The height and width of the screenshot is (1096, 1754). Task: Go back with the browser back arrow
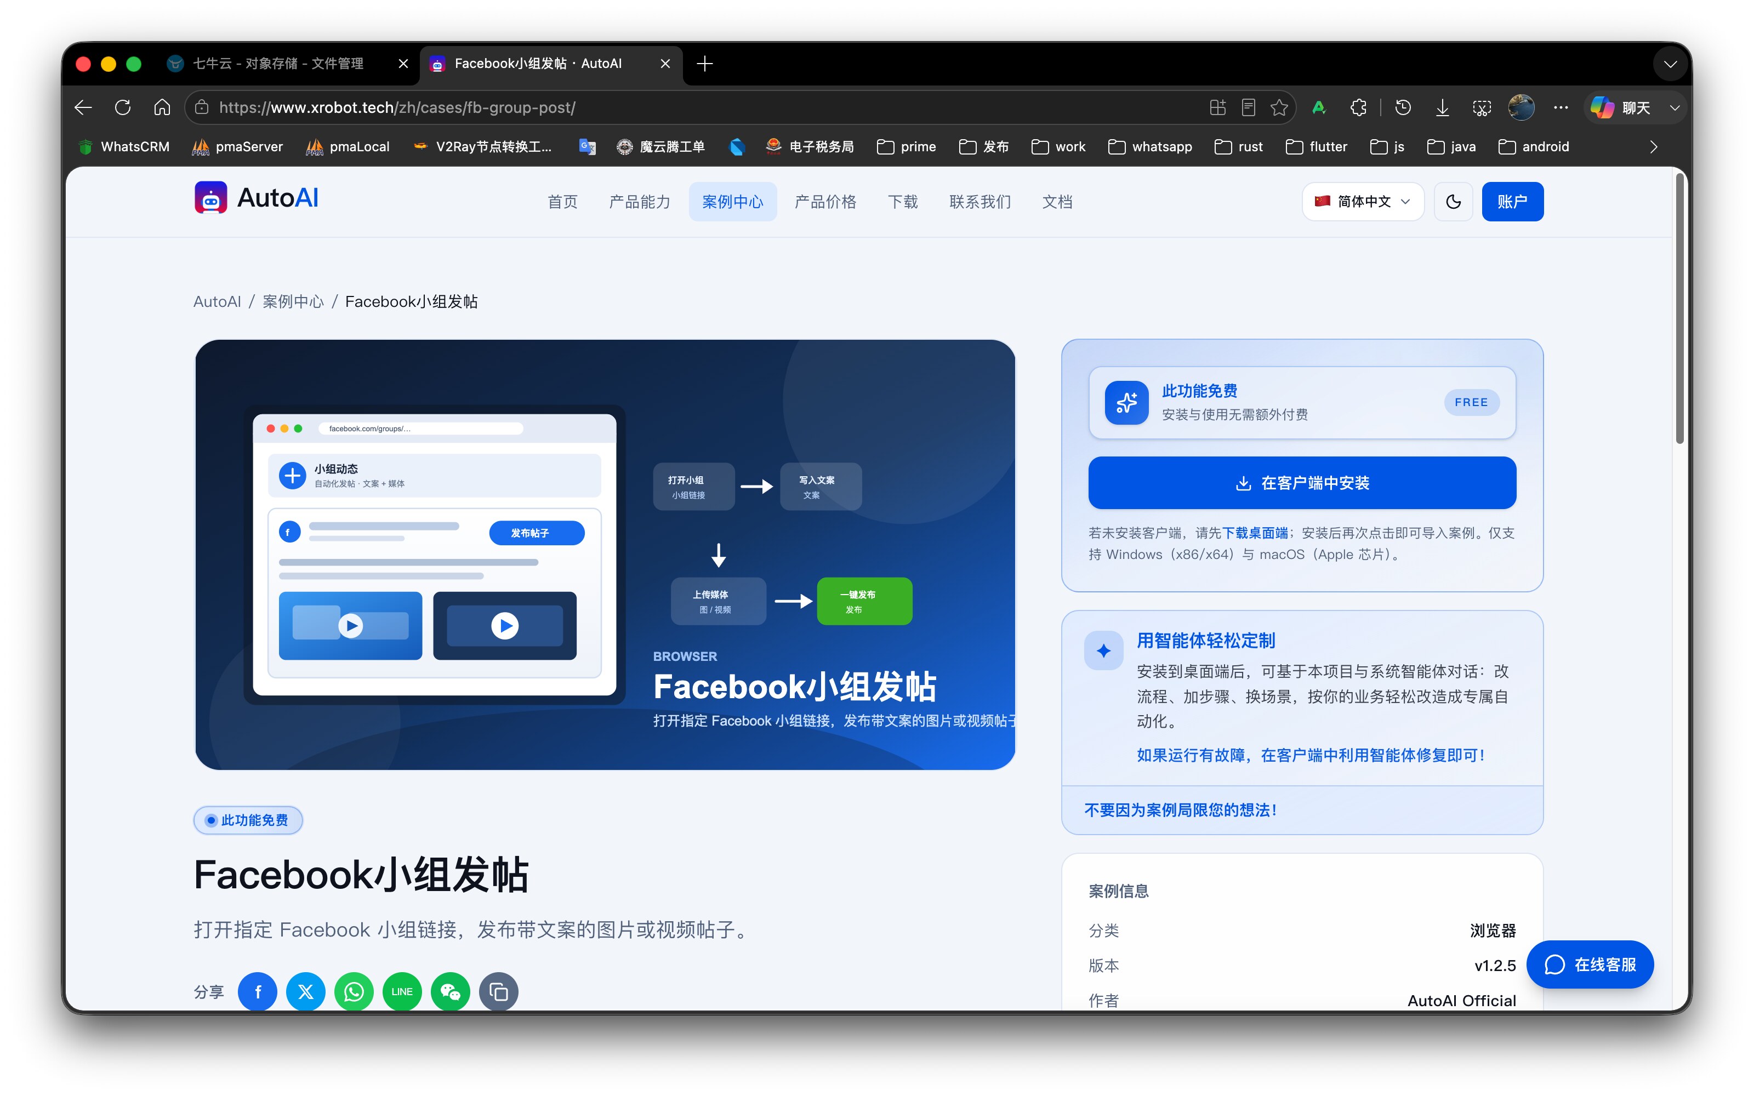click(83, 107)
